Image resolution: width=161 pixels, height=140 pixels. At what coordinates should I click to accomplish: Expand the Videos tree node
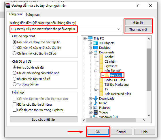(x=90, y=112)
